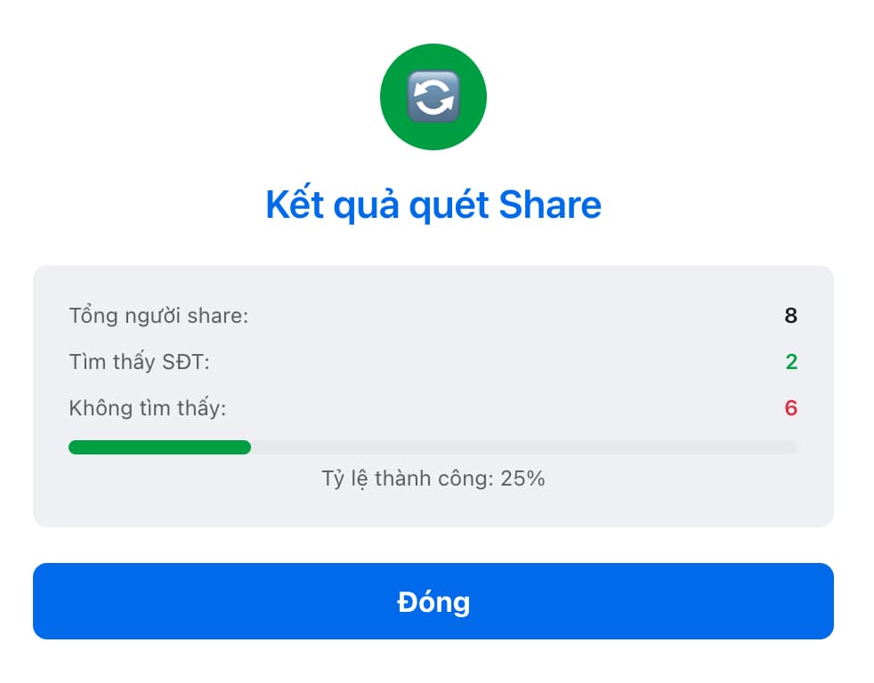Click the word "Tổng" in the first row
Viewport: 874px width, 683px height.
pos(90,316)
